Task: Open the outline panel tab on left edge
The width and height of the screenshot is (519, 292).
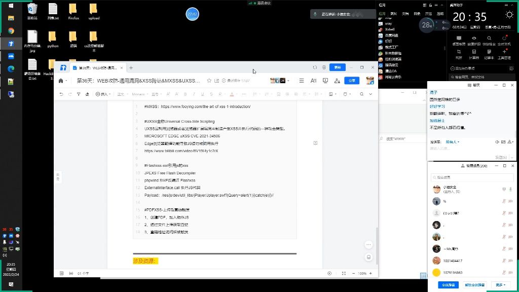Action: tap(58, 176)
